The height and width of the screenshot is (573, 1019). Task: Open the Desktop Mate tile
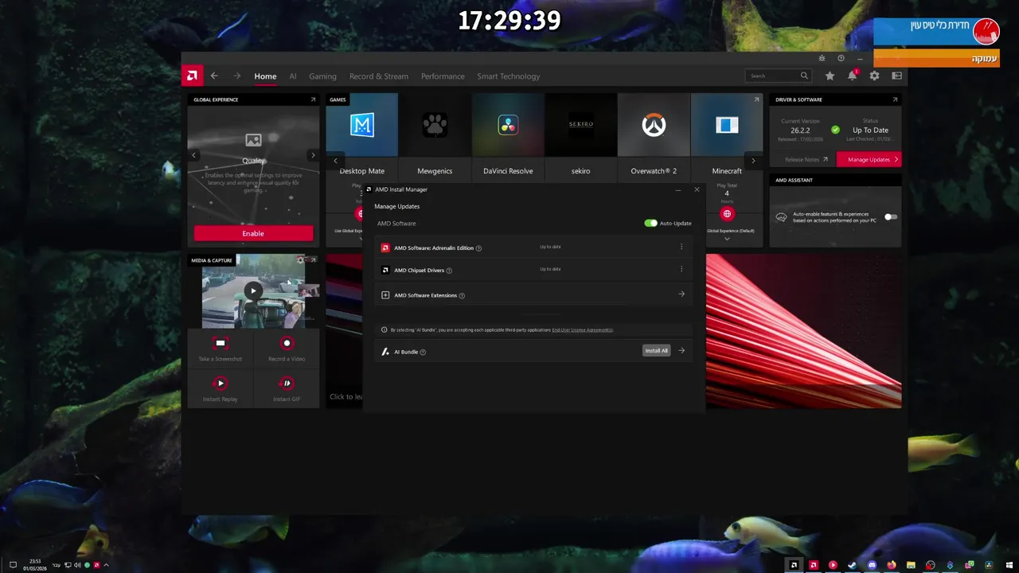(362, 125)
